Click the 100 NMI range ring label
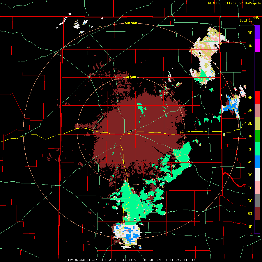This screenshot has width=262, height=262. point(131,23)
